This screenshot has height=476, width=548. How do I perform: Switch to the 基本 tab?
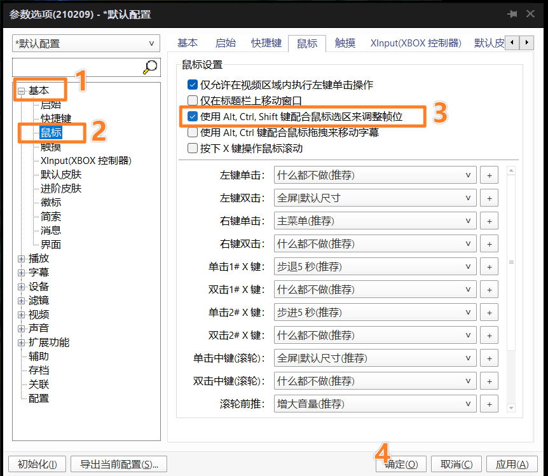point(188,43)
